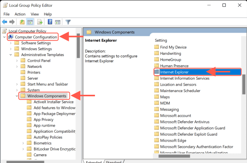247x163 pixels.
Task: Select Control Panel in the tree
Action: 39,61
